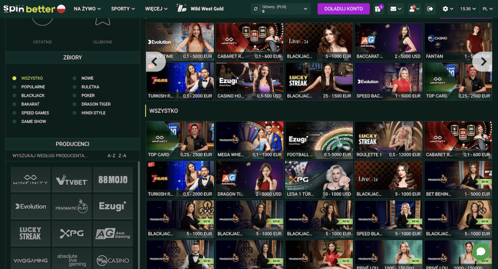Screen dimensions: 498x269
Task: Click the Doładuj konto button
Action: tap(343, 9)
